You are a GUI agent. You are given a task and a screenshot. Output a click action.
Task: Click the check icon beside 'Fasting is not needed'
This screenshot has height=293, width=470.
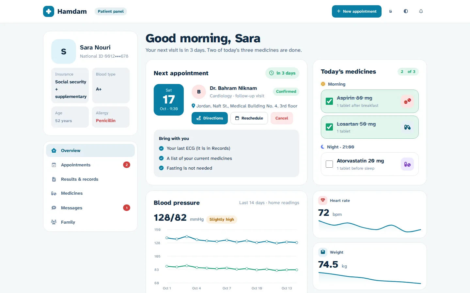point(161,168)
